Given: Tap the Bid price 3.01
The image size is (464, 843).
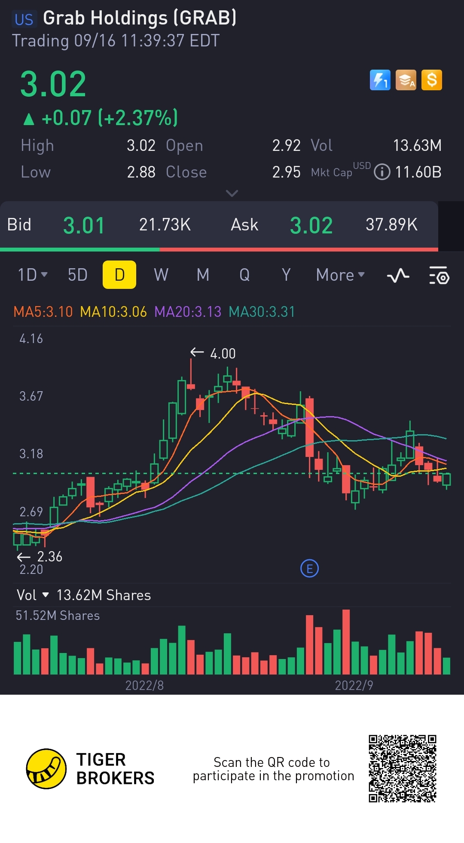Looking at the screenshot, I should click(x=84, y=225).
